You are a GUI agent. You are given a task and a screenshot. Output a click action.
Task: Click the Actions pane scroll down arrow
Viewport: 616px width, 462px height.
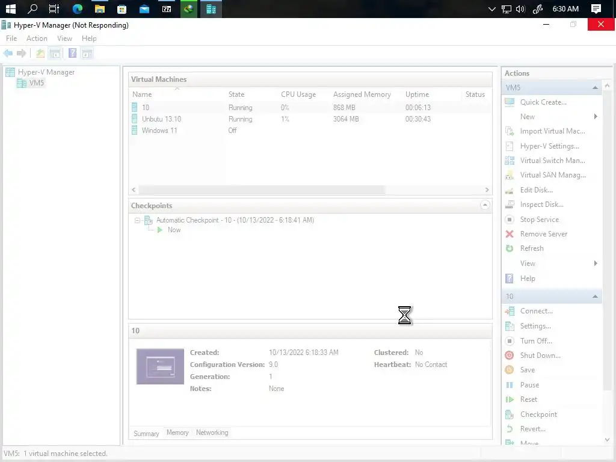pyautogui.click(x=607, y=440)
